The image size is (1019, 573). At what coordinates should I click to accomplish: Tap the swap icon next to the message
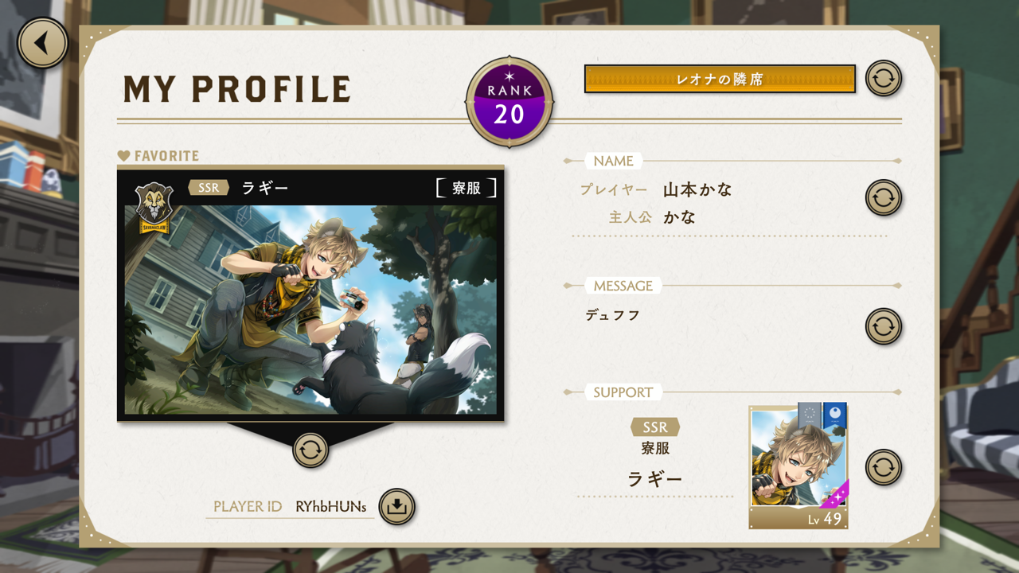884,326
